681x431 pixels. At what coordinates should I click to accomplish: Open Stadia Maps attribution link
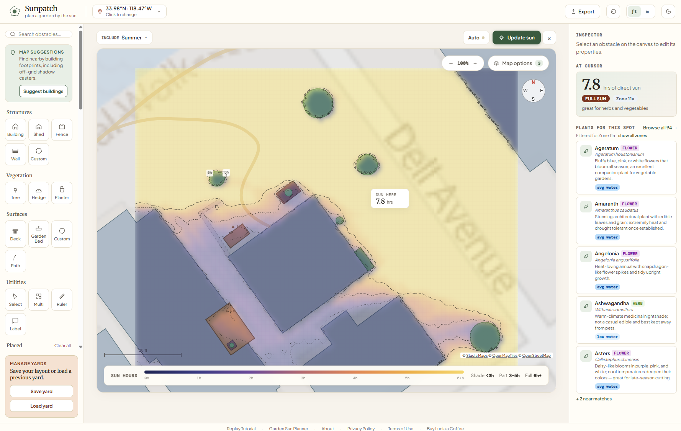[477, 356]
